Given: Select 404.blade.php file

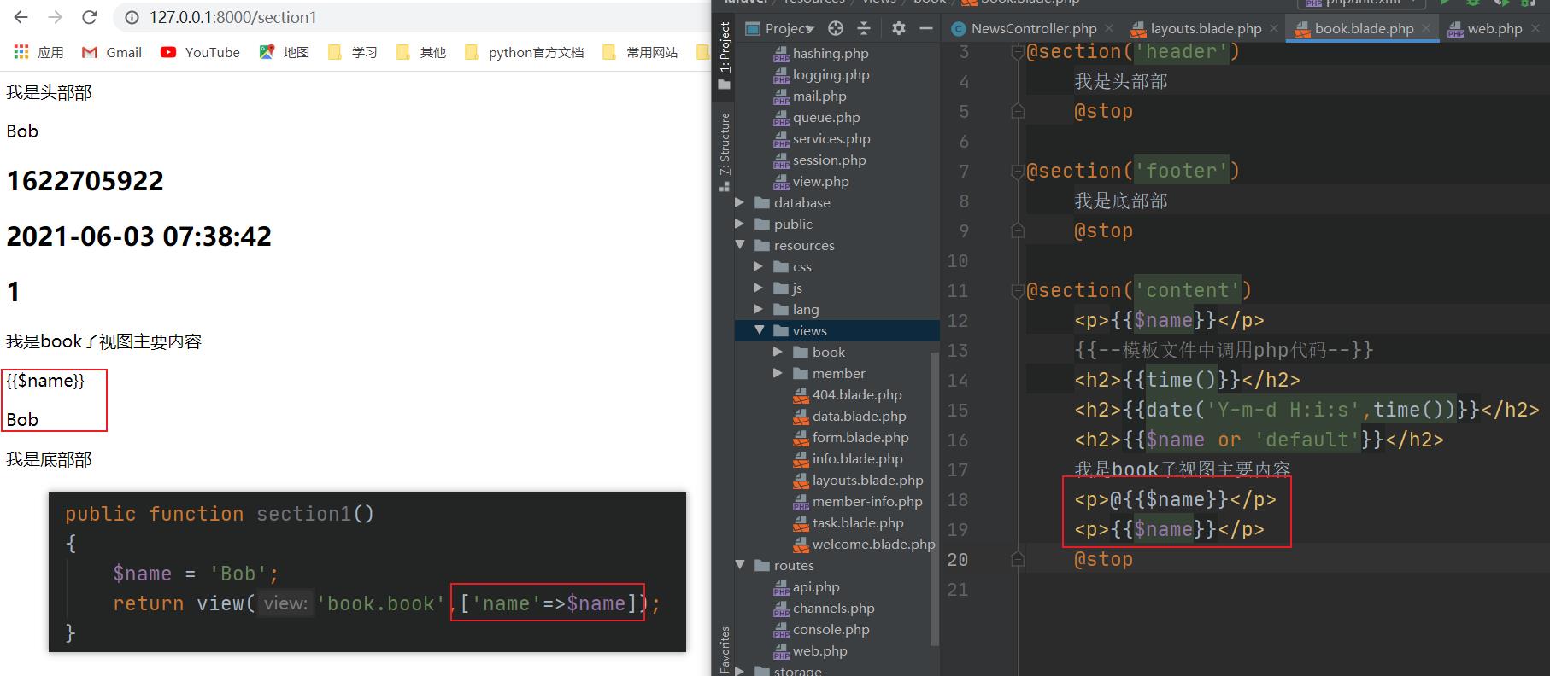Looking at the screenshot, I should (x=847, y=394).
